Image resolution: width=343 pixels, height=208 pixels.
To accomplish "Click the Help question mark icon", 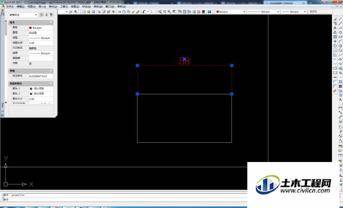I will click(209, 12).
